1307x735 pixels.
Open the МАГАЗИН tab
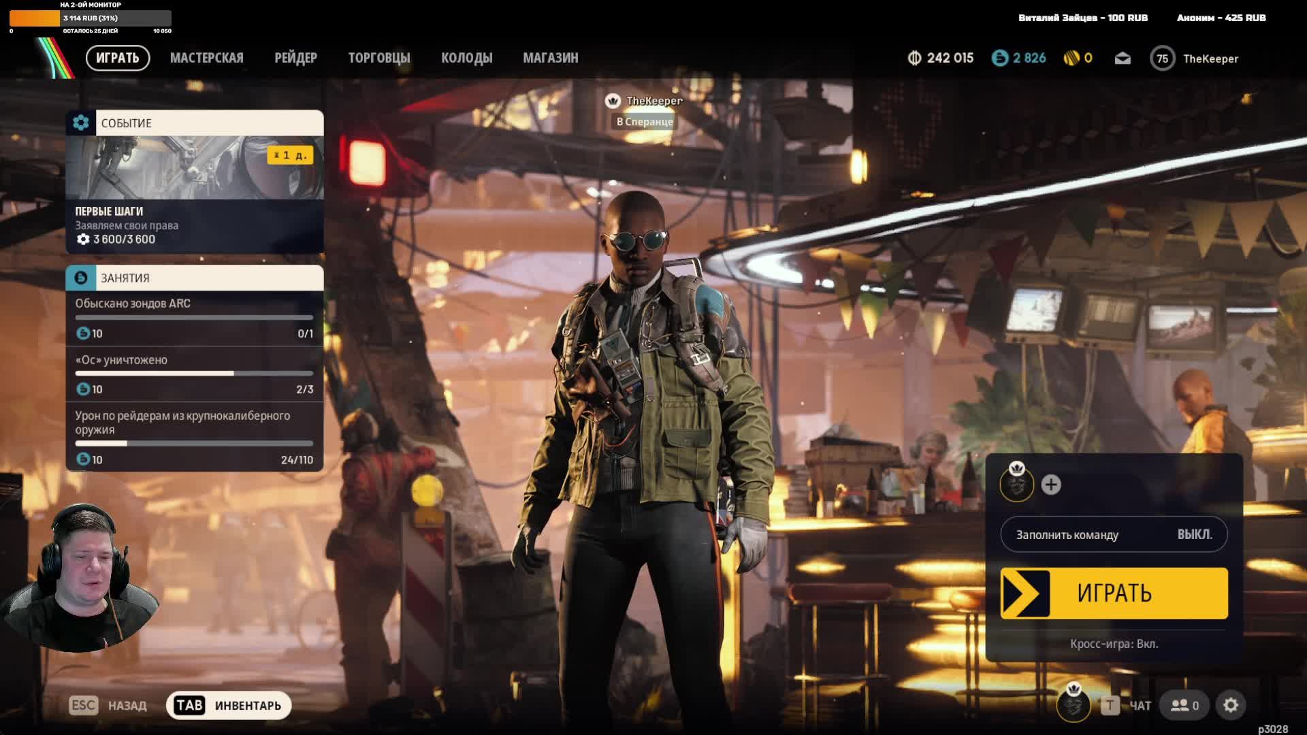(x=550, y=58)
